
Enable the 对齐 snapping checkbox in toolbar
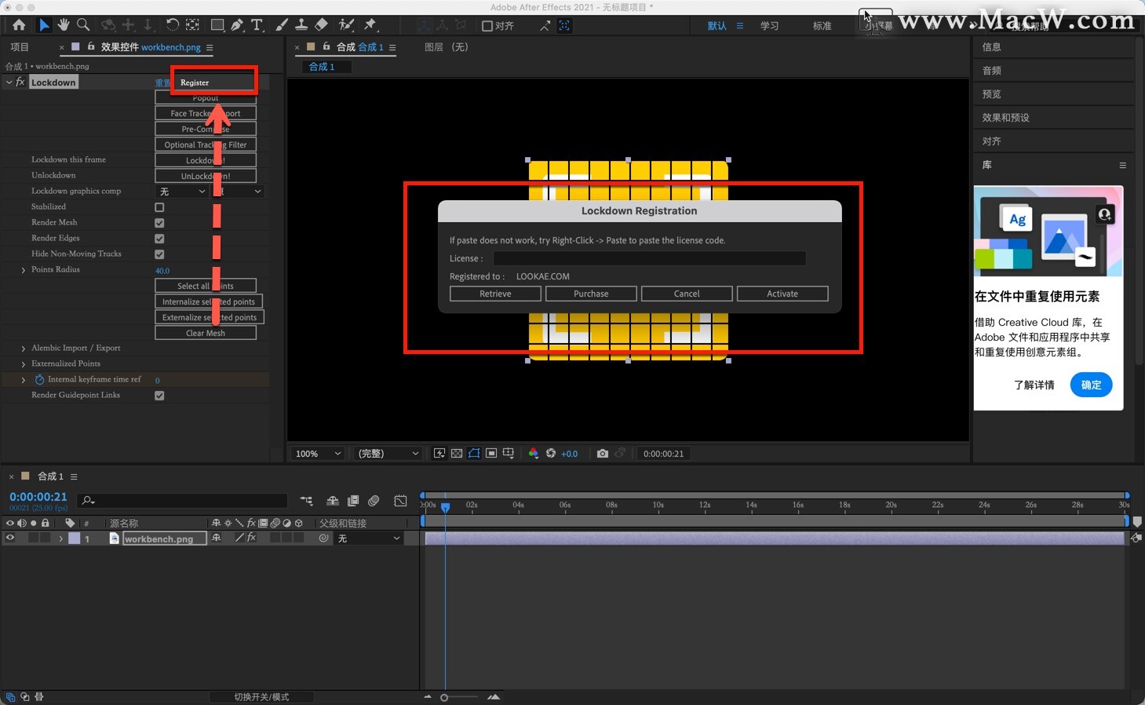click(x=487, y=26)
